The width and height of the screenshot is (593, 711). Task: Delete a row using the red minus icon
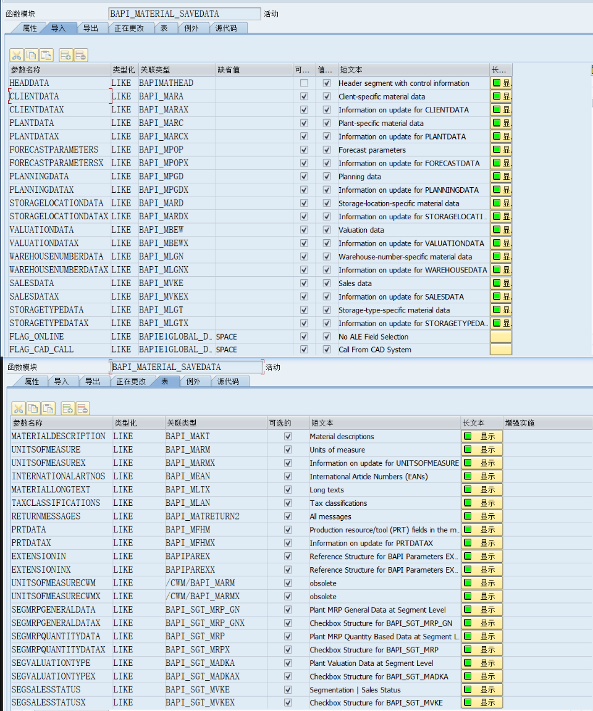(80, 55)
